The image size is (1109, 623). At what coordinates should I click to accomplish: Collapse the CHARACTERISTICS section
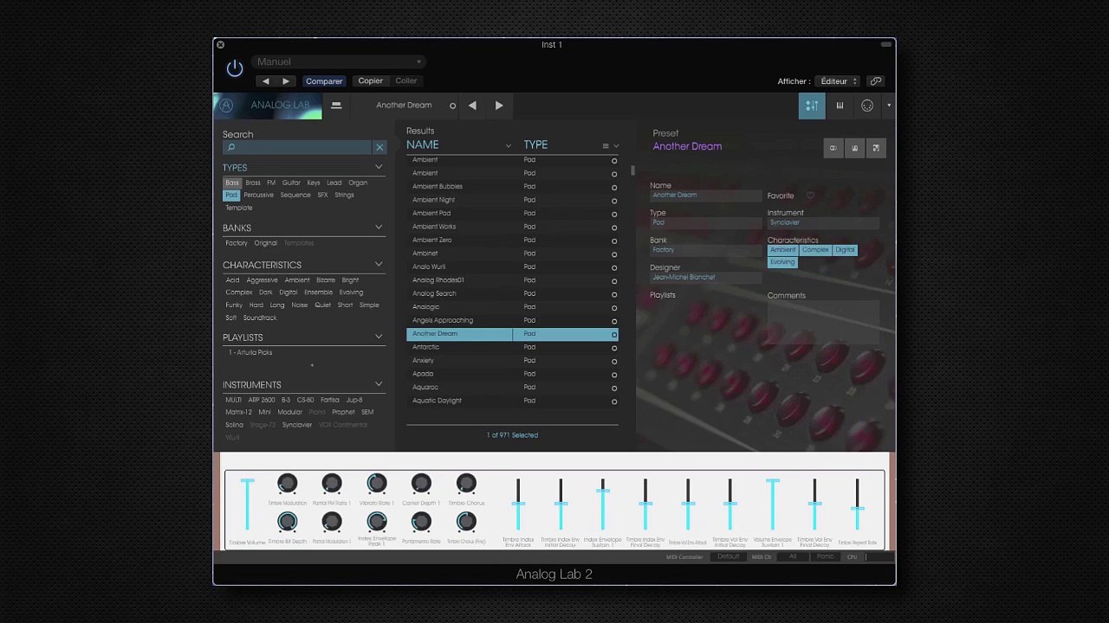[x=379, y=265]
